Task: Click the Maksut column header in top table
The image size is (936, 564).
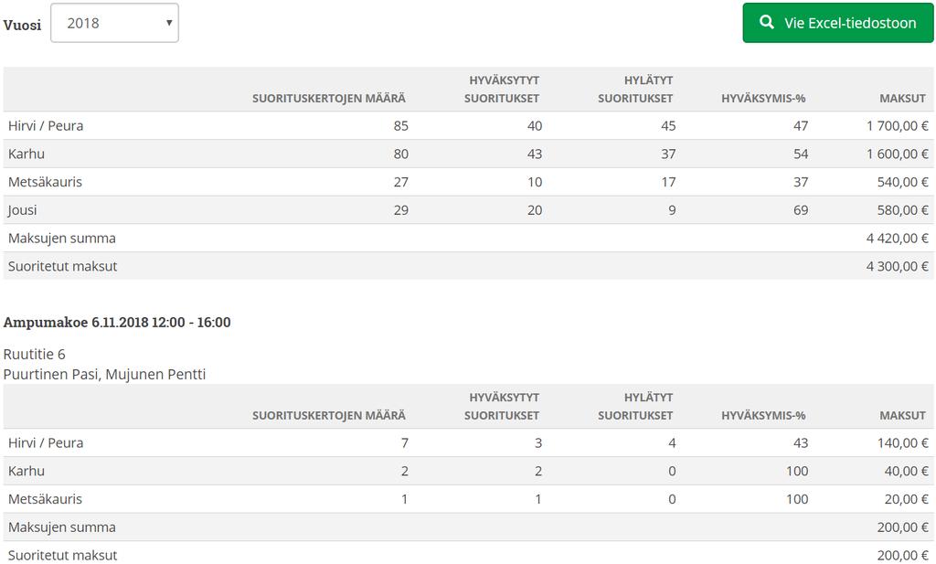Action: coord(902,99)
